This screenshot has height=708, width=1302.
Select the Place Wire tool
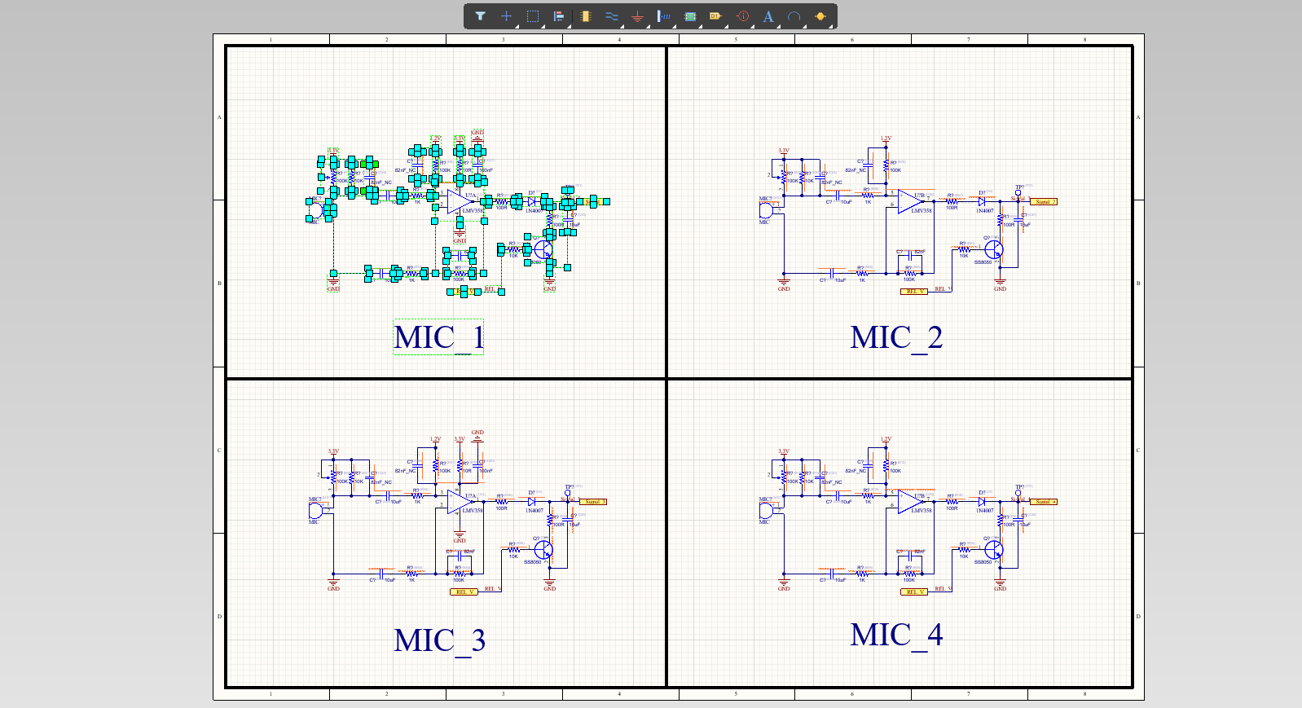coord(612,16)
